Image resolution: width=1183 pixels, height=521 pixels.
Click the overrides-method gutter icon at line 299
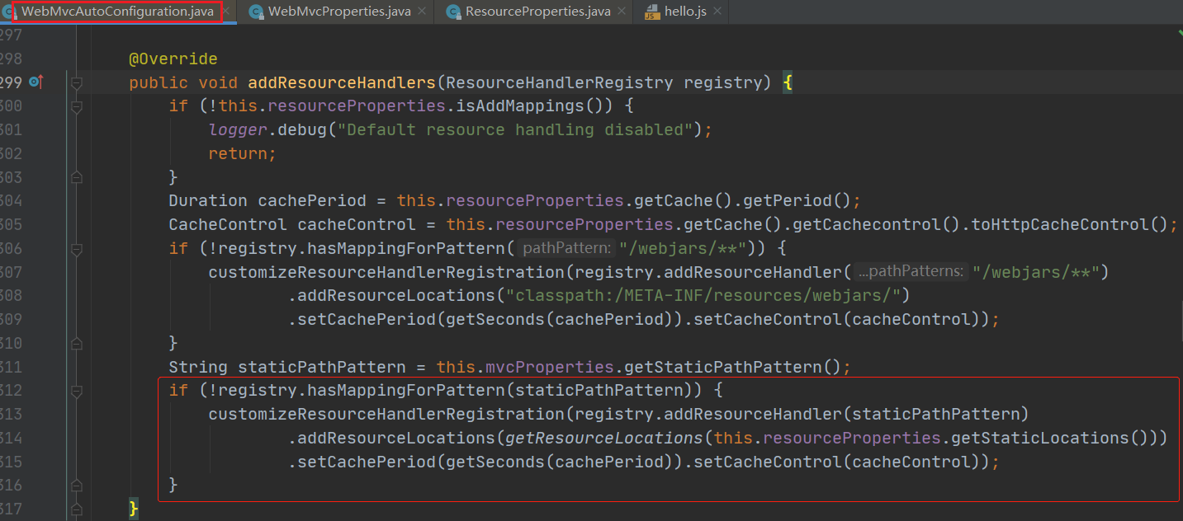(x=35, y=82)
